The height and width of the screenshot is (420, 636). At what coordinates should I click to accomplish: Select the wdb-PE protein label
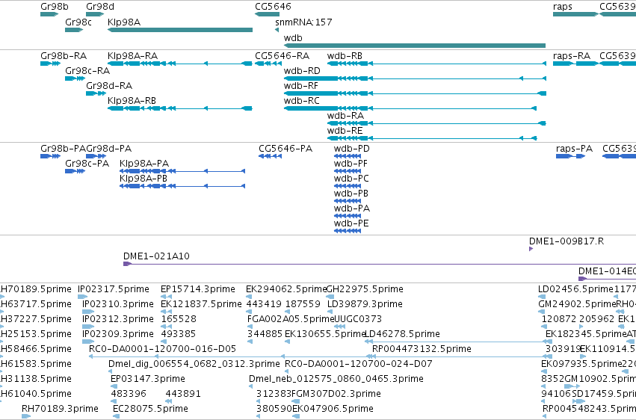coord(351,223)
